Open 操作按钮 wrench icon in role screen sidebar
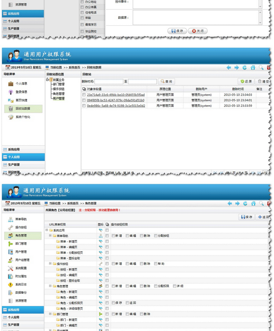Viewport: 274px width, 331px height. tap(10, 227)
